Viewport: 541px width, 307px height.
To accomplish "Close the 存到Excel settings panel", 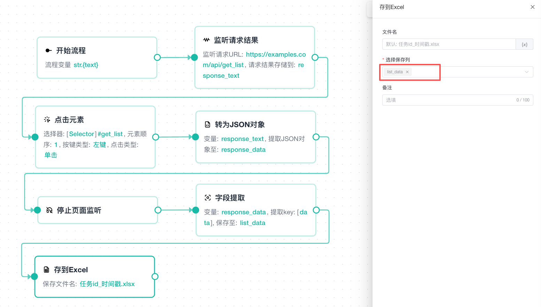I will 532,7.
